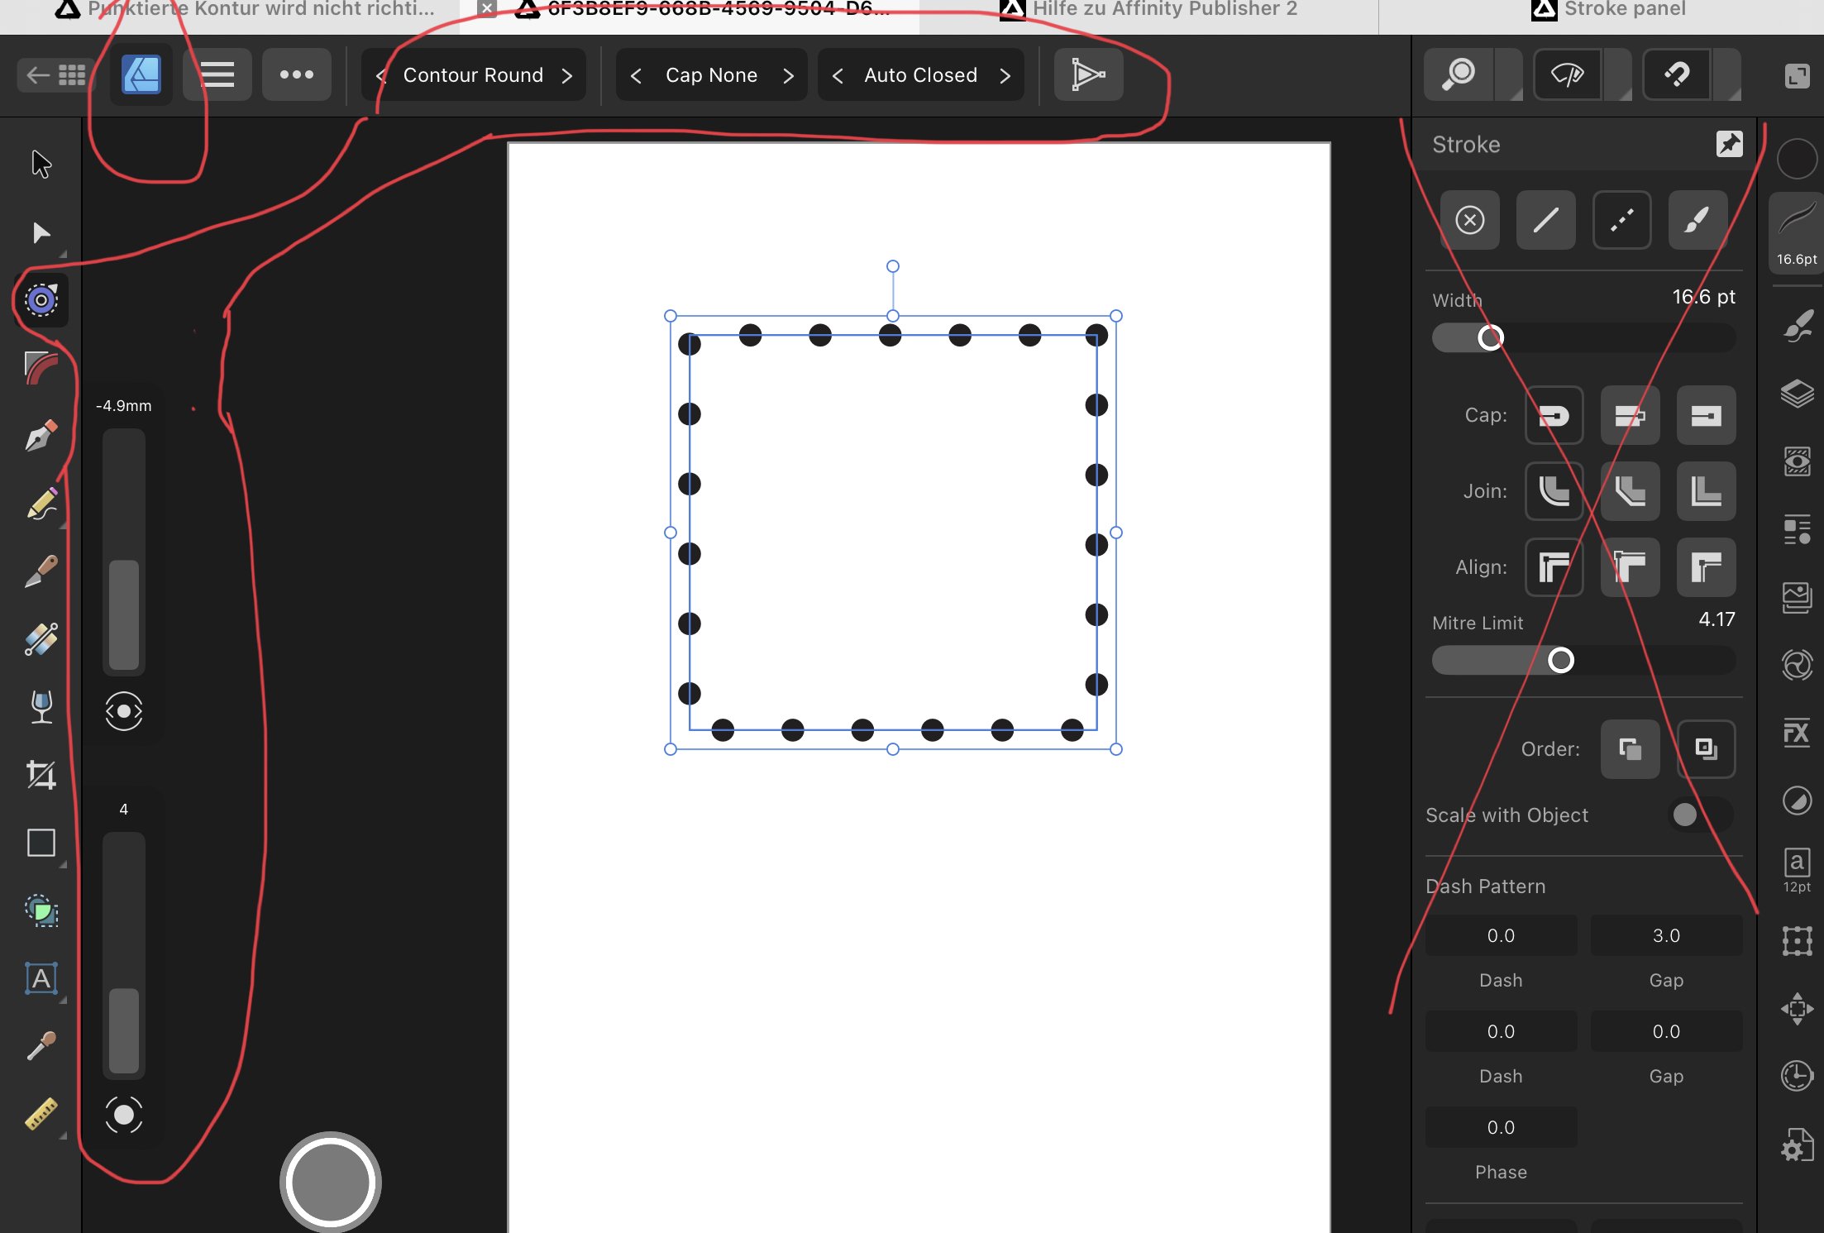This screenshot has width=1824, height=1233.
Task: Select the Contour tool
Action: pos(41,299)
